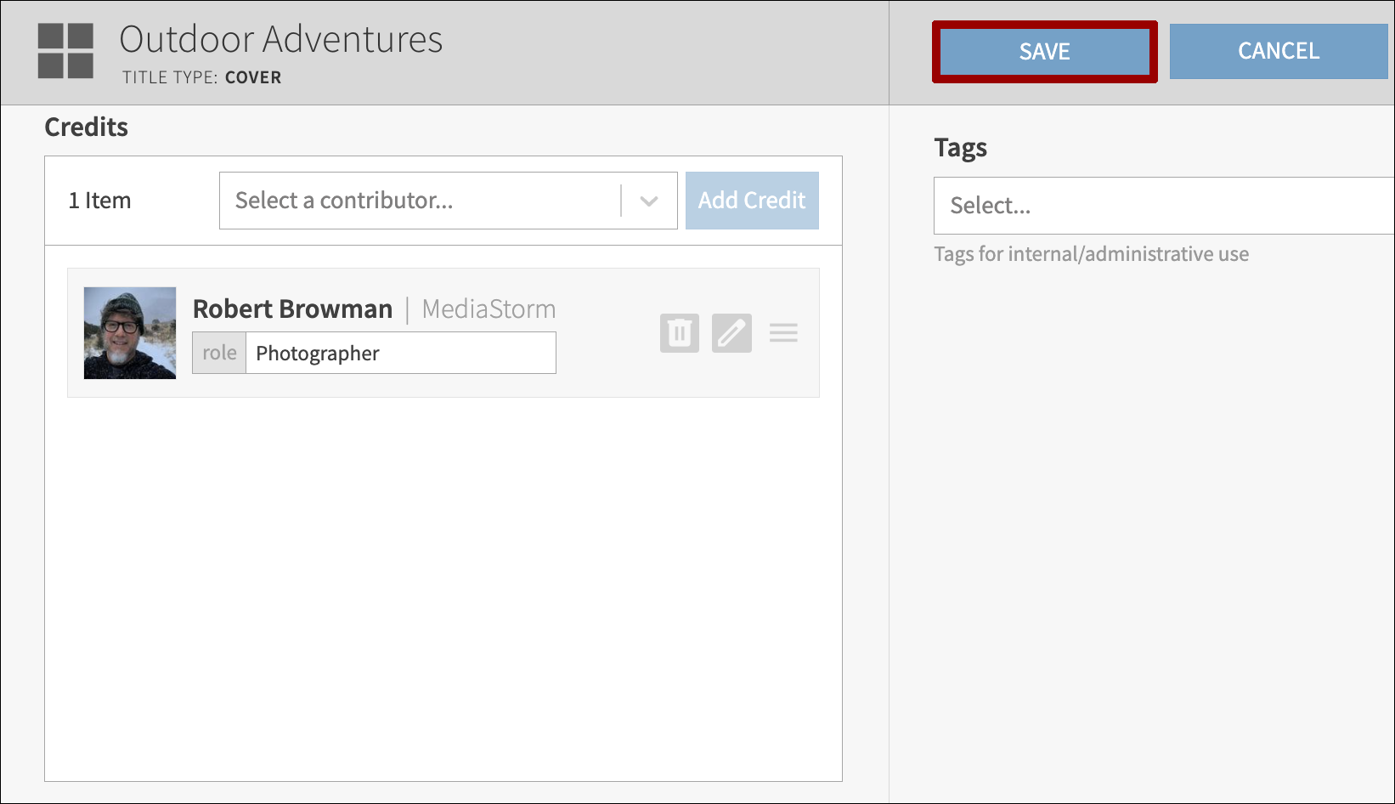Viewport: 1395px width, 804px height.
Task: Cancel editing Outdoor Adventures
Action: (x=1278, y=51)
